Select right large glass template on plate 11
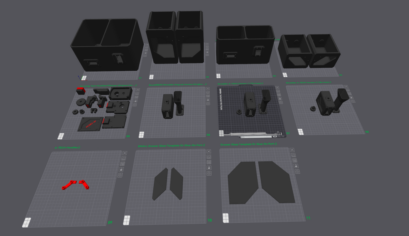Screen dimensions: 409x236 [x=277, y=182]
